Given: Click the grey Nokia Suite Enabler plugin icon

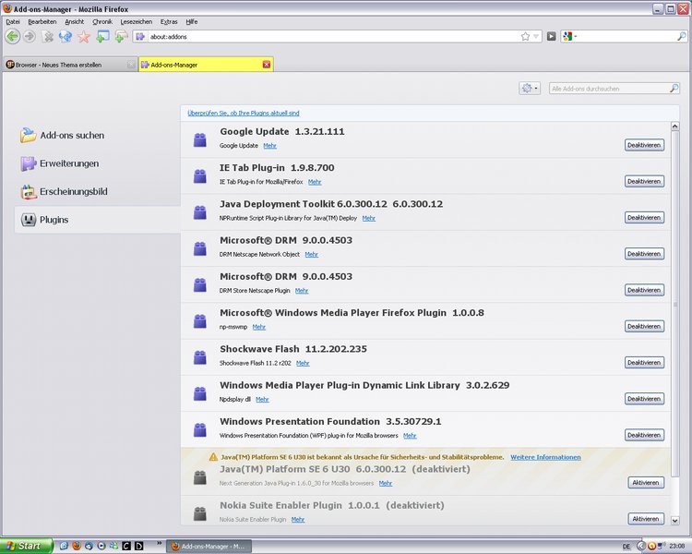Looking at the screenshot, I should [200, 513].
